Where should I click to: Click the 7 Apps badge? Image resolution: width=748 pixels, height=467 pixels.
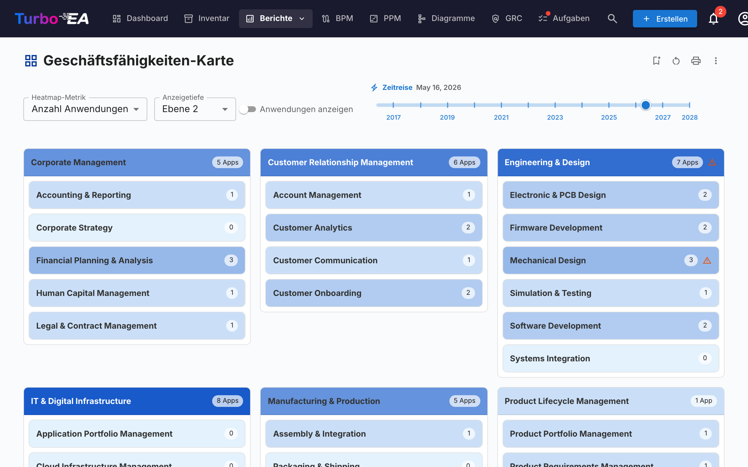coord(687,162)
